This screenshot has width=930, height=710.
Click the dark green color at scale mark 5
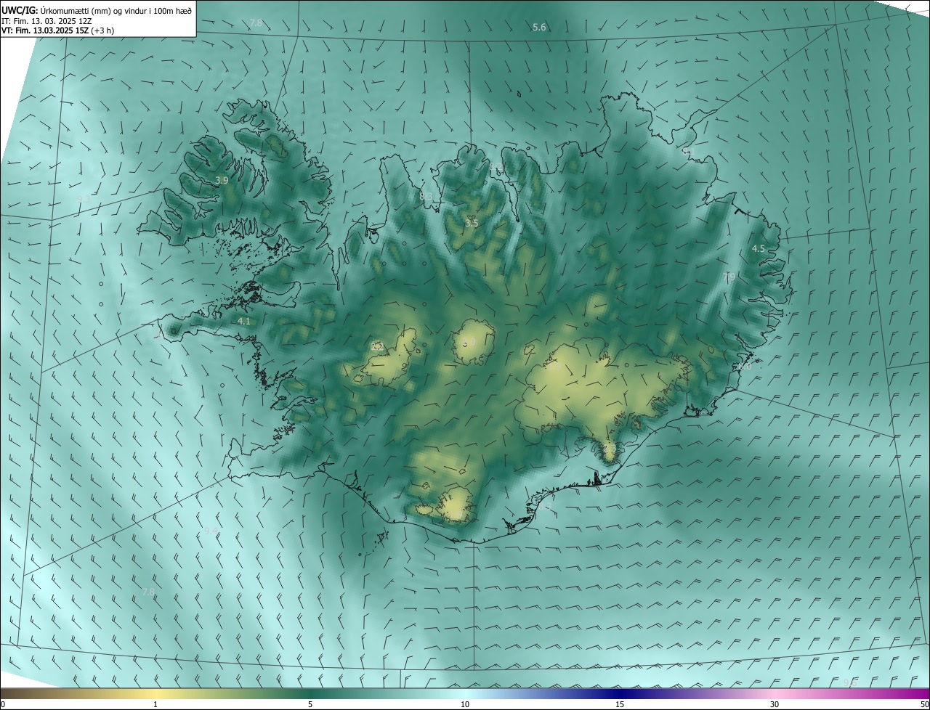coord(310,693)
